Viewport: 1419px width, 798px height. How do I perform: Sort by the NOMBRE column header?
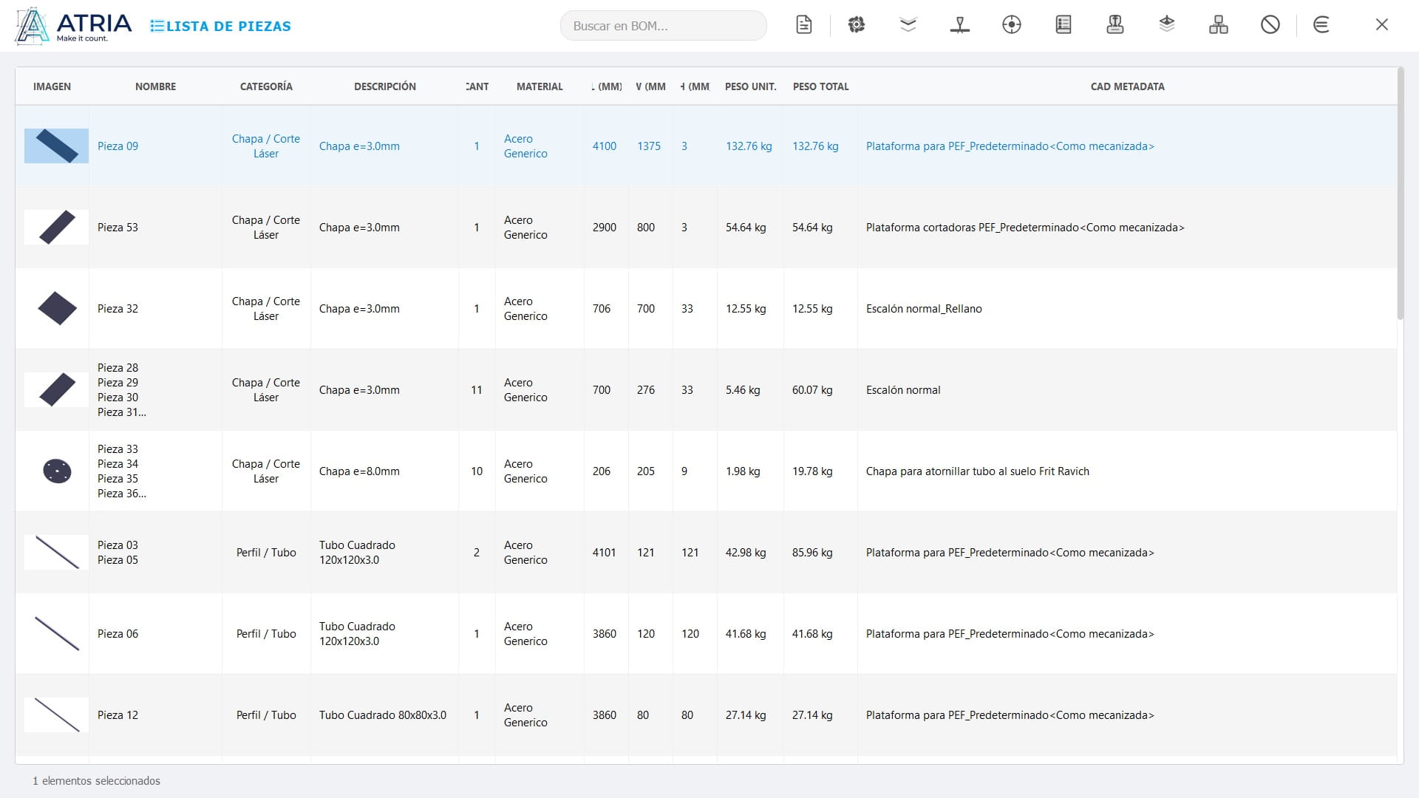coord(155,86)
